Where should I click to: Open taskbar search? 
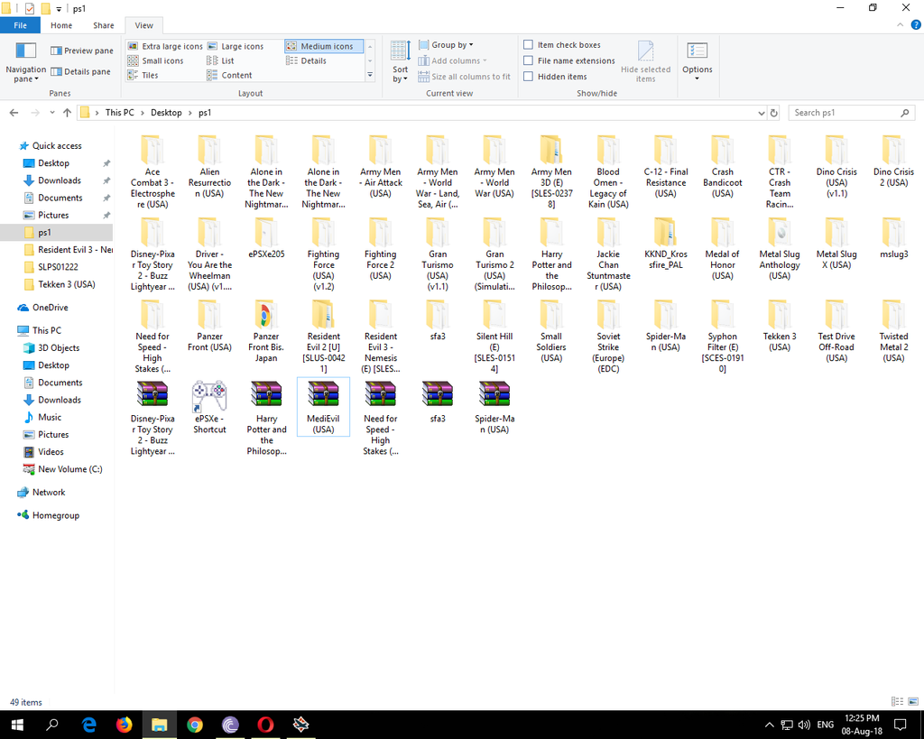click(x=52, y=725)
